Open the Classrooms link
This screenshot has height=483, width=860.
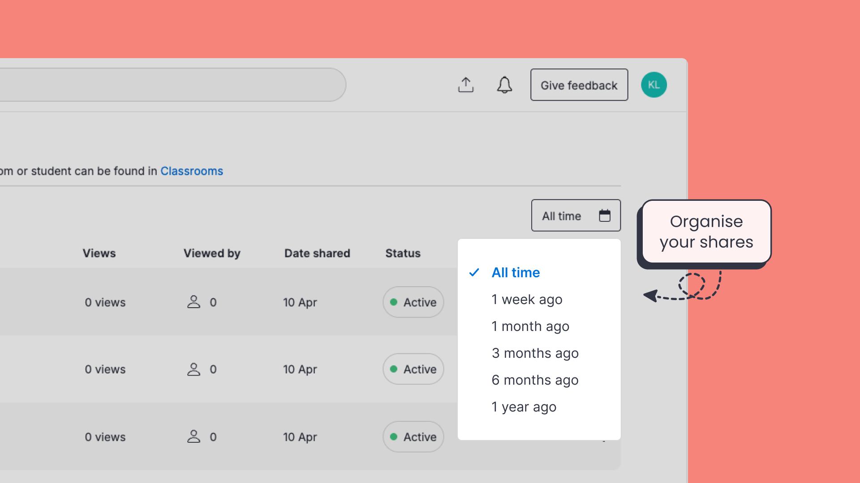192,171
